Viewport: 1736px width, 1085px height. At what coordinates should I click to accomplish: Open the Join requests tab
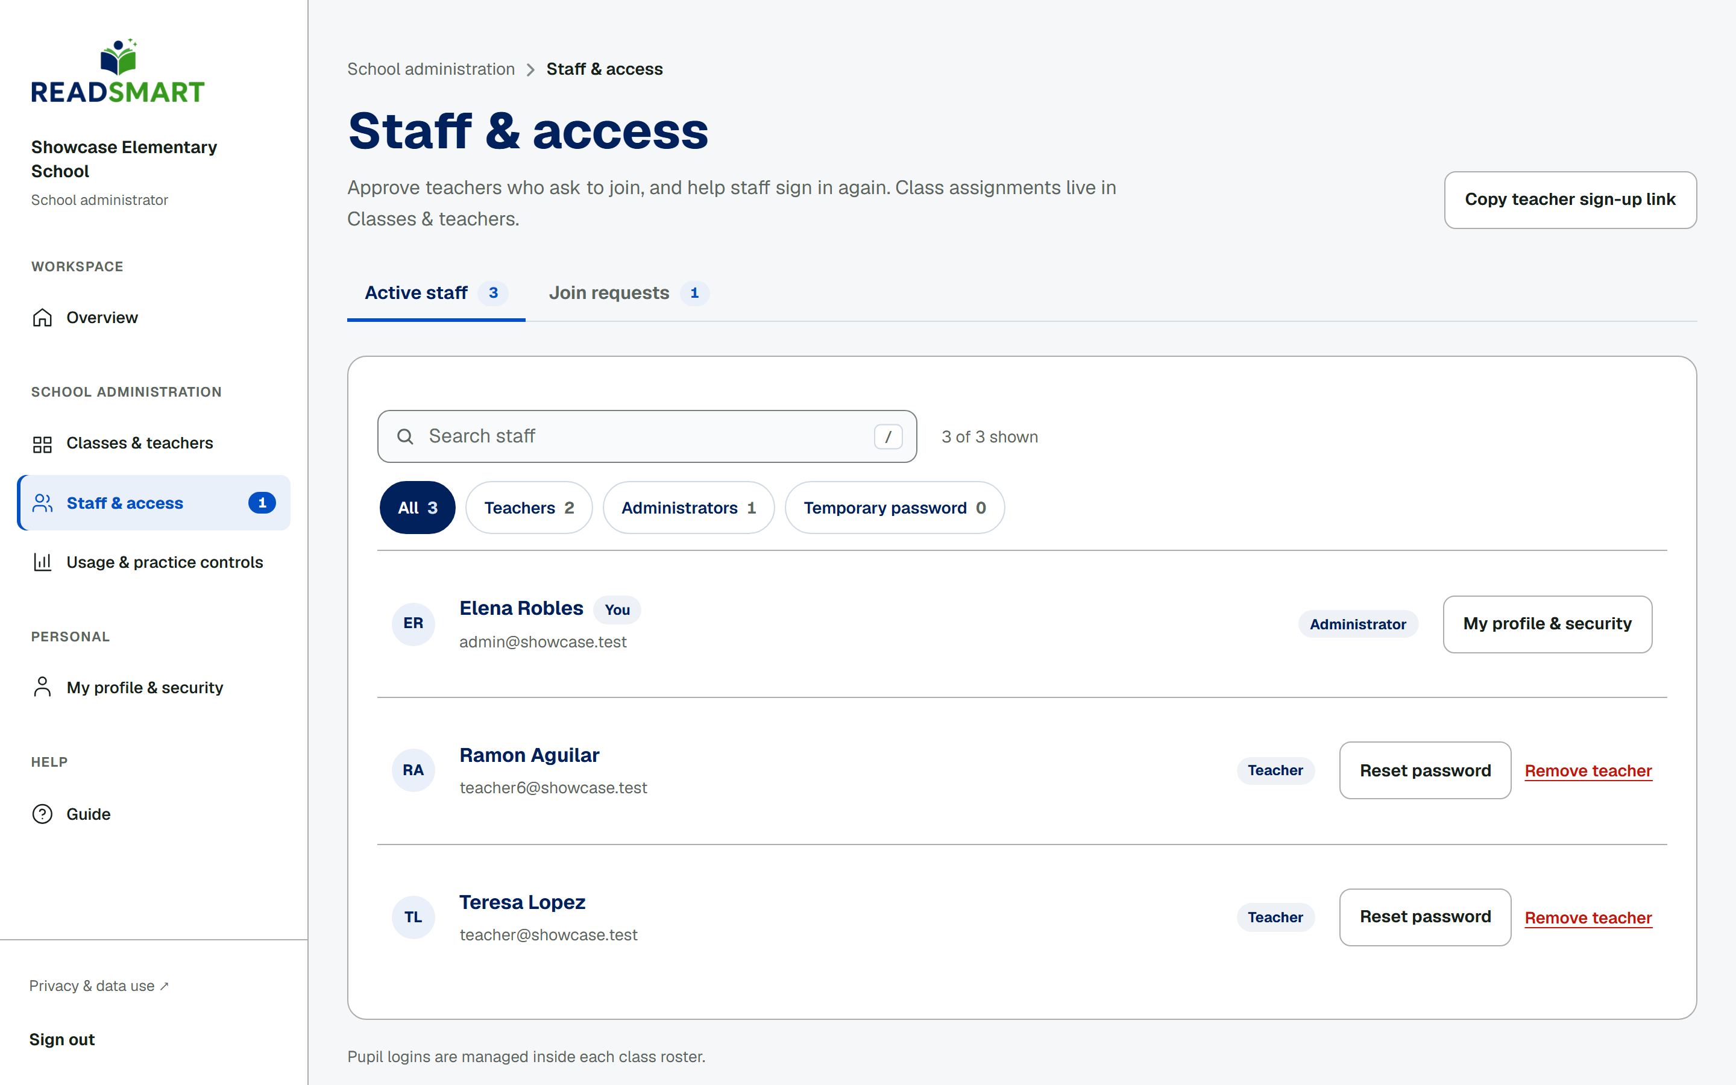pos(629,293)
